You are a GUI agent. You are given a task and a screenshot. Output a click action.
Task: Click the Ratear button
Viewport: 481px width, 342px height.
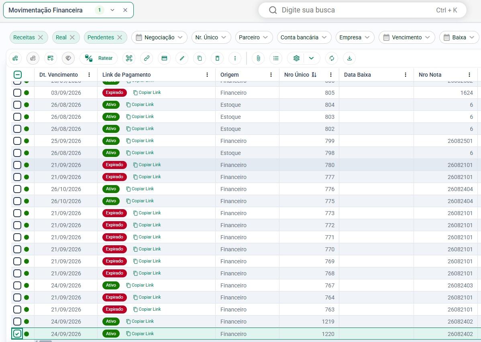pyautogui.click(x=98, y=58)
